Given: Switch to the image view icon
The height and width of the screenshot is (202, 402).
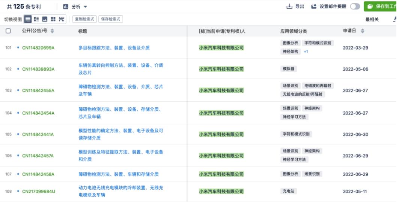Looking at the screenshot, I should tap(45, 19).
